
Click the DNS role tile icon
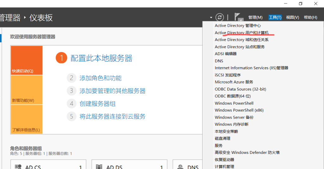click(x=180, y=167)
